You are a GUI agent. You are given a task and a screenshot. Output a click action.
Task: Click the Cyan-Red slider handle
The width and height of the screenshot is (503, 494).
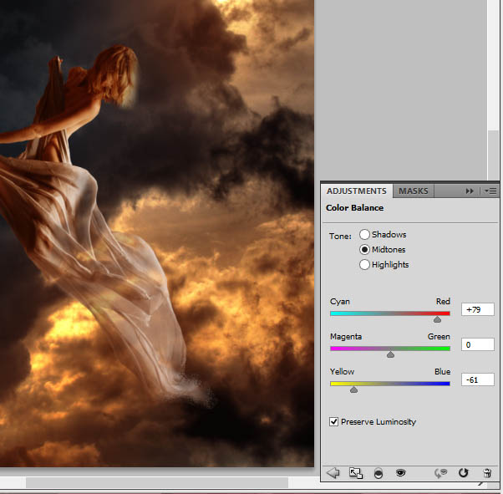click(x=437, y=319)
